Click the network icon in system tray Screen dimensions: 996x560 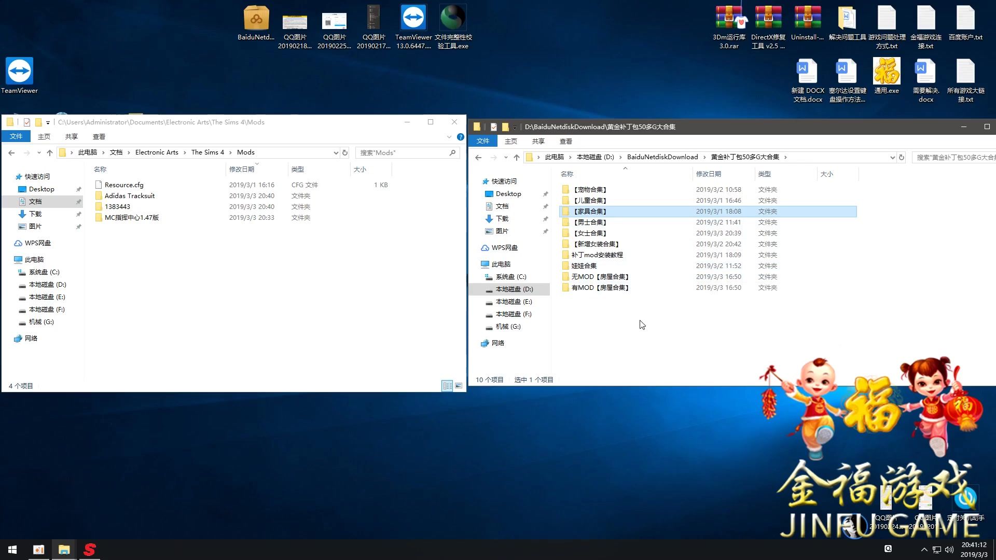pyautogui.click(x=937, y=550)
